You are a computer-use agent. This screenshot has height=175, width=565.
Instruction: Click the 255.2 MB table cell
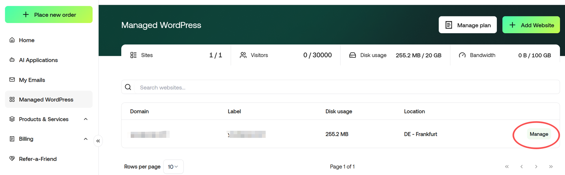click(337, 134)
